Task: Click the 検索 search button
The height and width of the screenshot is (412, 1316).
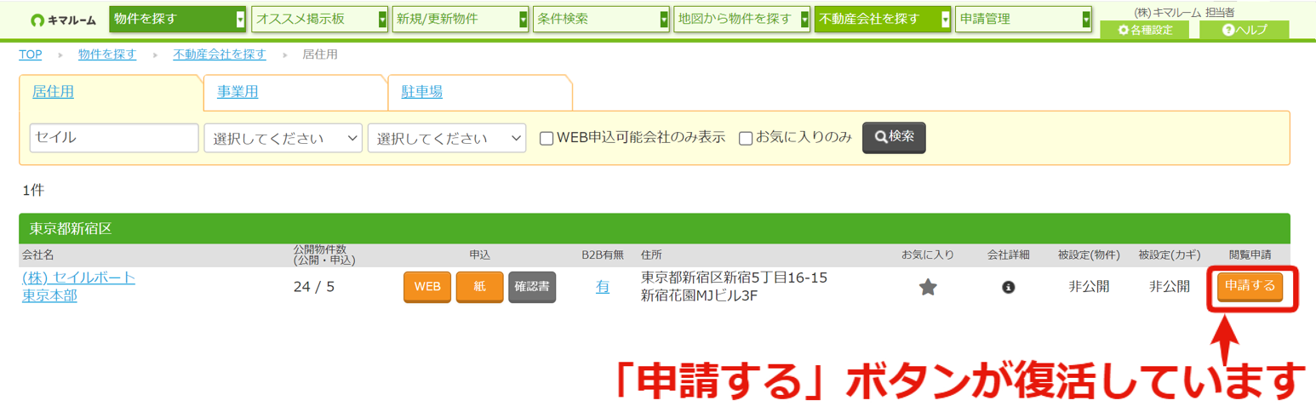Action: click(x=894, y=138)
